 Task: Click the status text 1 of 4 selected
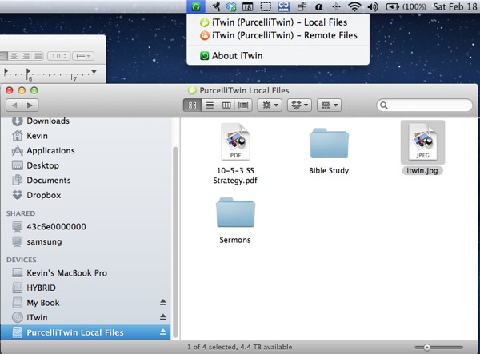(x=240, y=348)
